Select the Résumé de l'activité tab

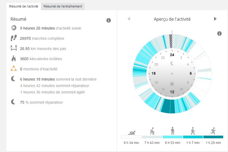(24, 6)
